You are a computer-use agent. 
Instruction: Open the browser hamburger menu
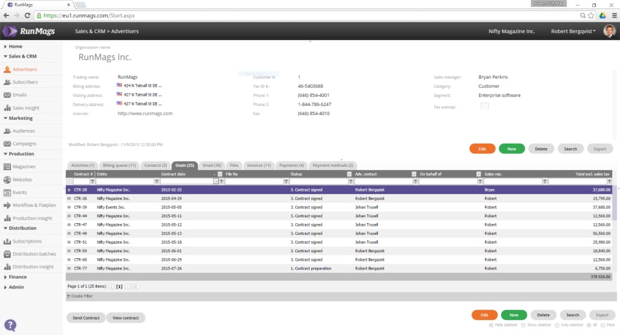pyautogui.click(x=614, y=16)
